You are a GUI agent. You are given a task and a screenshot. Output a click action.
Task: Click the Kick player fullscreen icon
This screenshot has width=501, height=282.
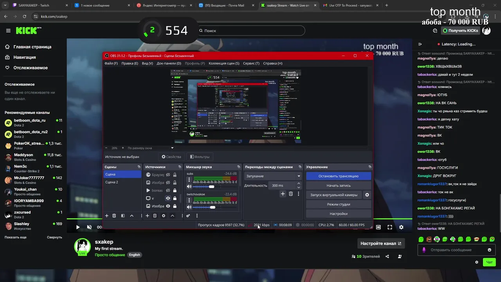pos(390,227)
